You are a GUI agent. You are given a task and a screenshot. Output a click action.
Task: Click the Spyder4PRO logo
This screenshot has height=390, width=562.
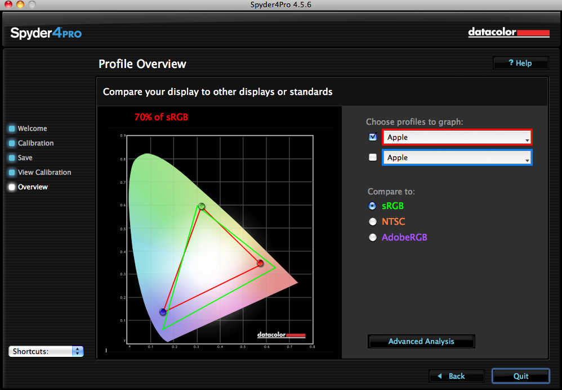point(46,33)
